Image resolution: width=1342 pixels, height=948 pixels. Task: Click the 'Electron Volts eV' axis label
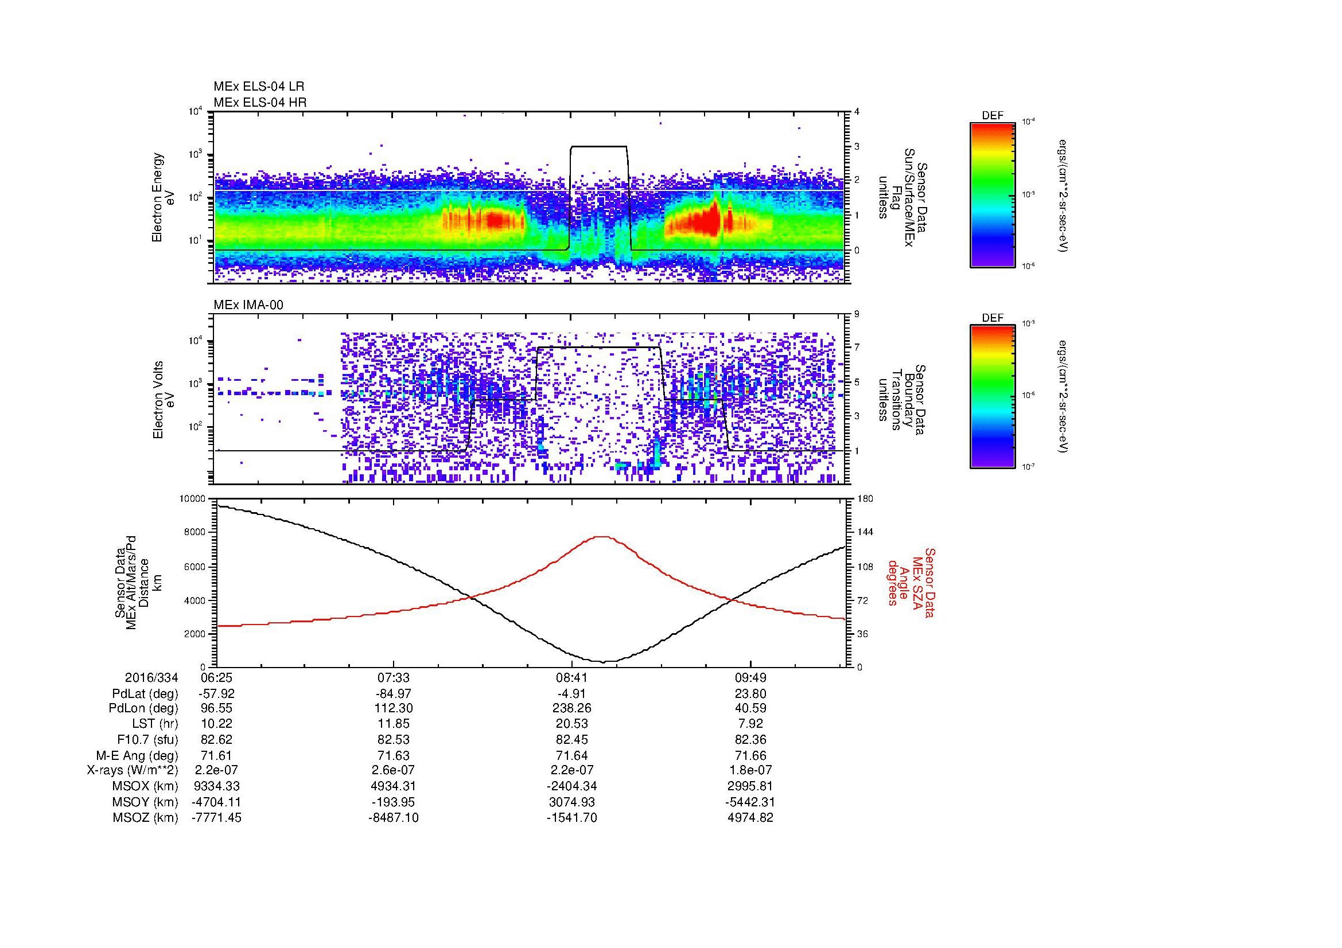tap(163, 400)
